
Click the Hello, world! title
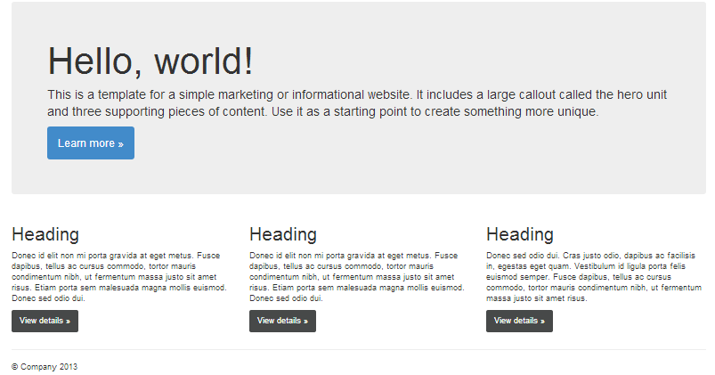click(x=150, y=61)
